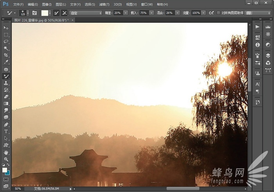Open the tool preset picker arrow
Viewport: 274px width, 192px height.
click(15, 13)
